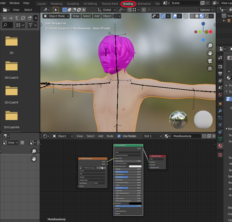The width and height of the screenshot is (232, 222).
Task: Go forward in the file browser
Action: (x=11, y=18)
